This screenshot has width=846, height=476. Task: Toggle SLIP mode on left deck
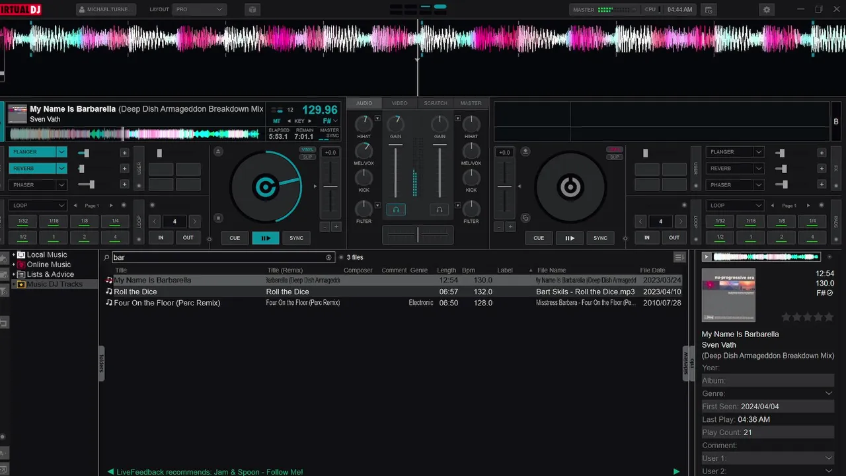[x=307, y=157]
